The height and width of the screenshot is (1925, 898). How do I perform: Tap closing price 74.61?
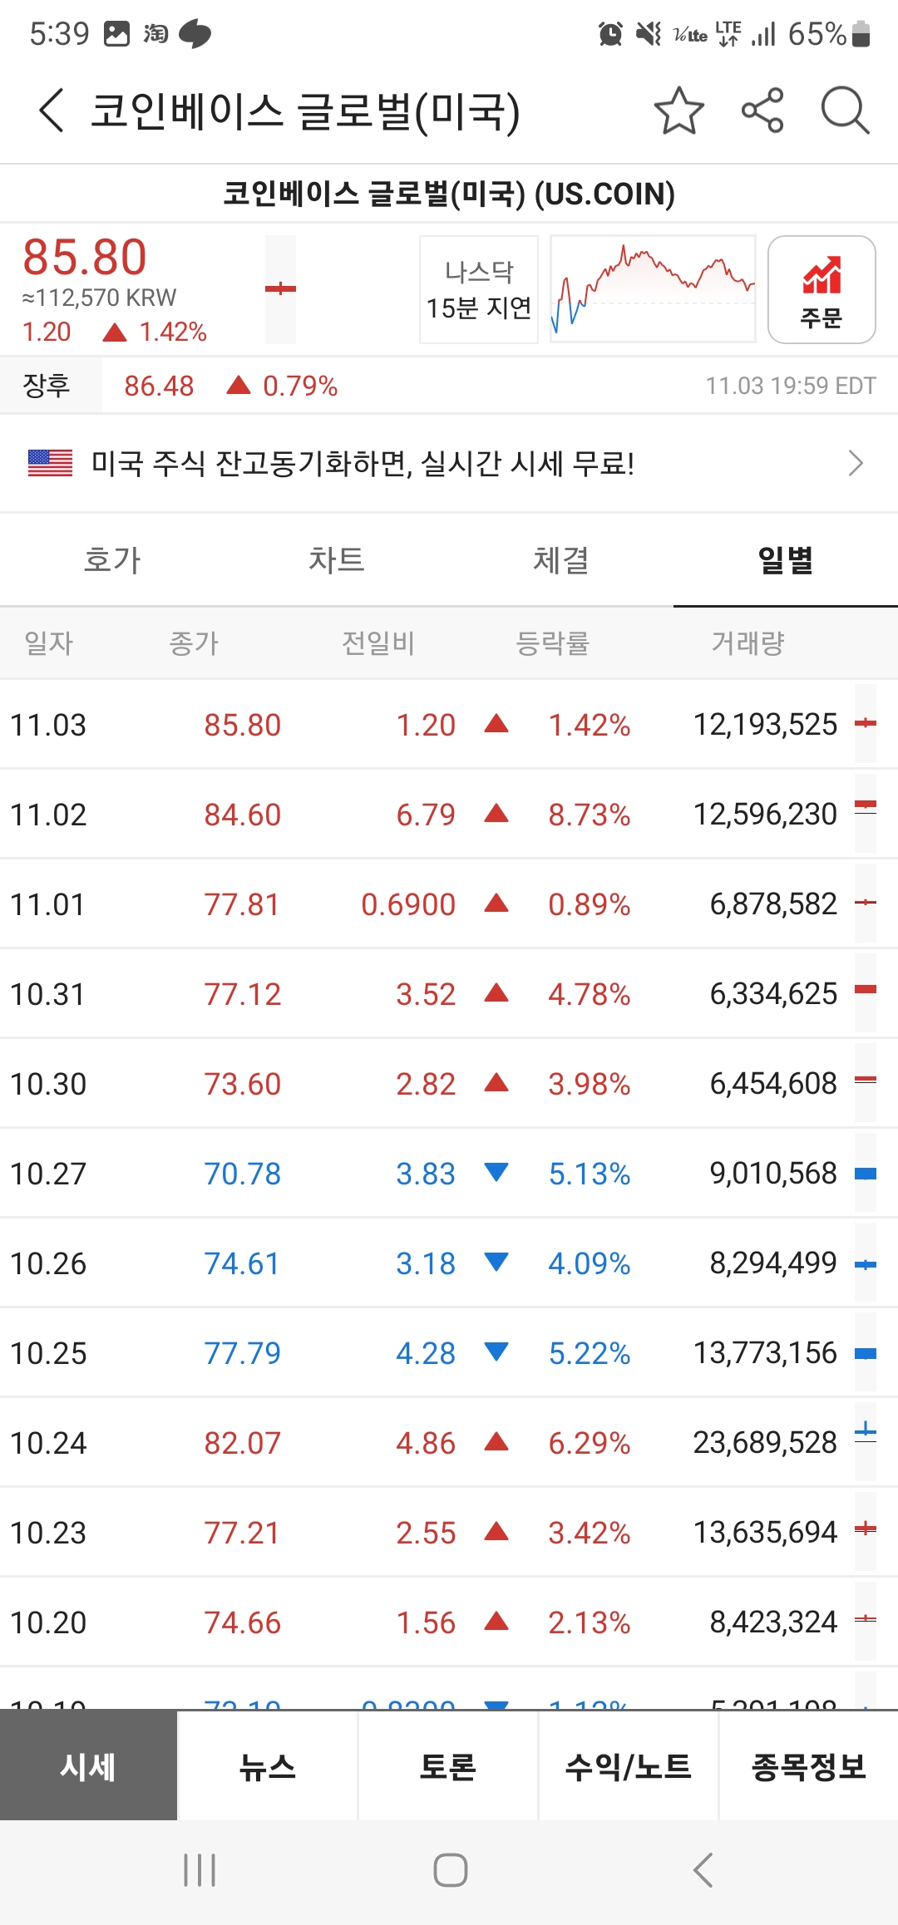[x=242, y=1263]
